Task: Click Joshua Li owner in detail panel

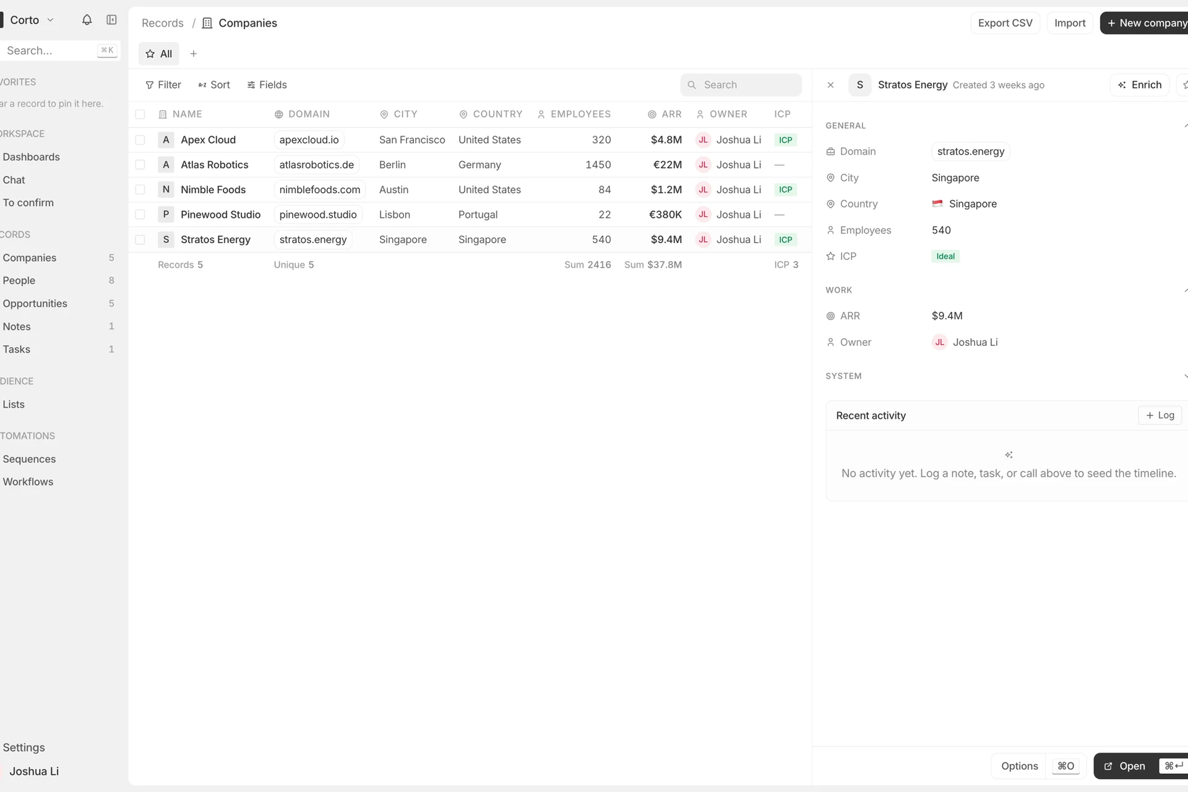Action: point(965,342)
